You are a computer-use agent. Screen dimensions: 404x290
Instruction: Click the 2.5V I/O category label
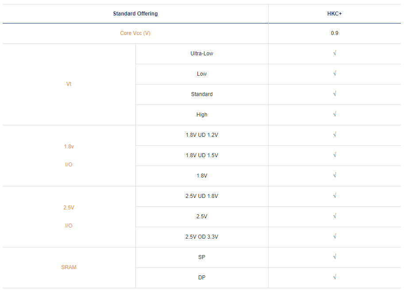coord(69,217)
